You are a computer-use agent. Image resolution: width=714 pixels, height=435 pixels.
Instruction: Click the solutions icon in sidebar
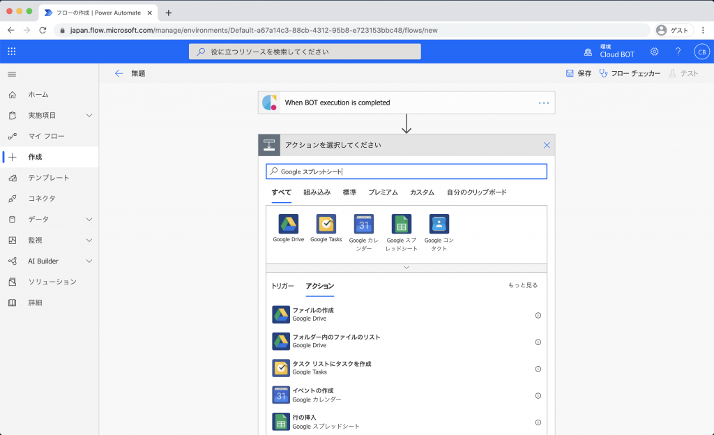13,282
